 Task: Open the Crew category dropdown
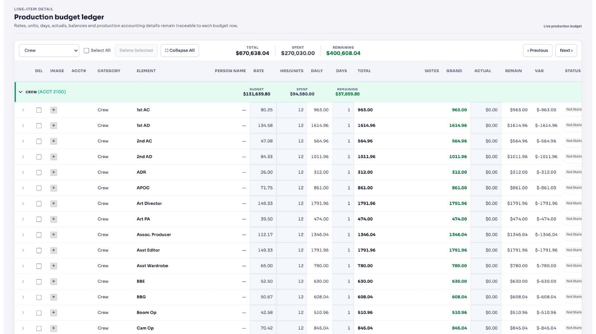pos(49,51)
